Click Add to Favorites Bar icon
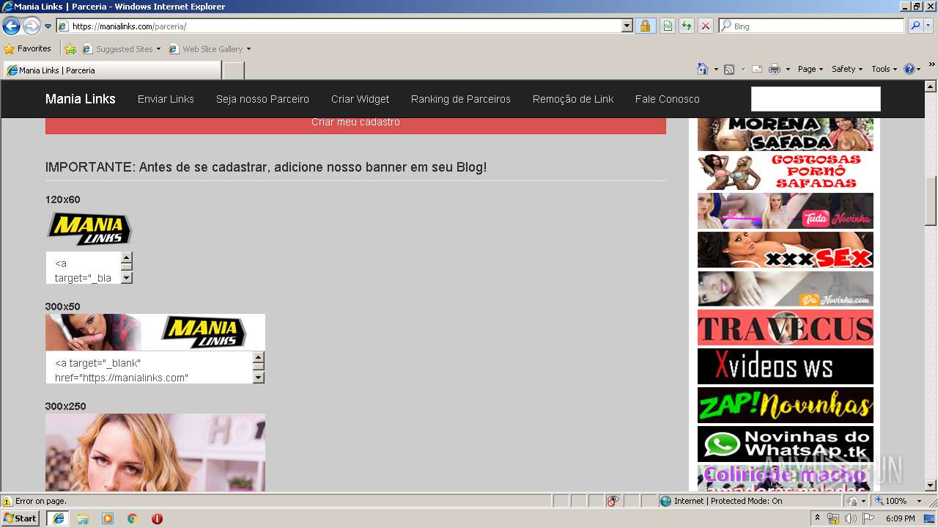Viewport: 938px width, 528px height. (70, 49)
